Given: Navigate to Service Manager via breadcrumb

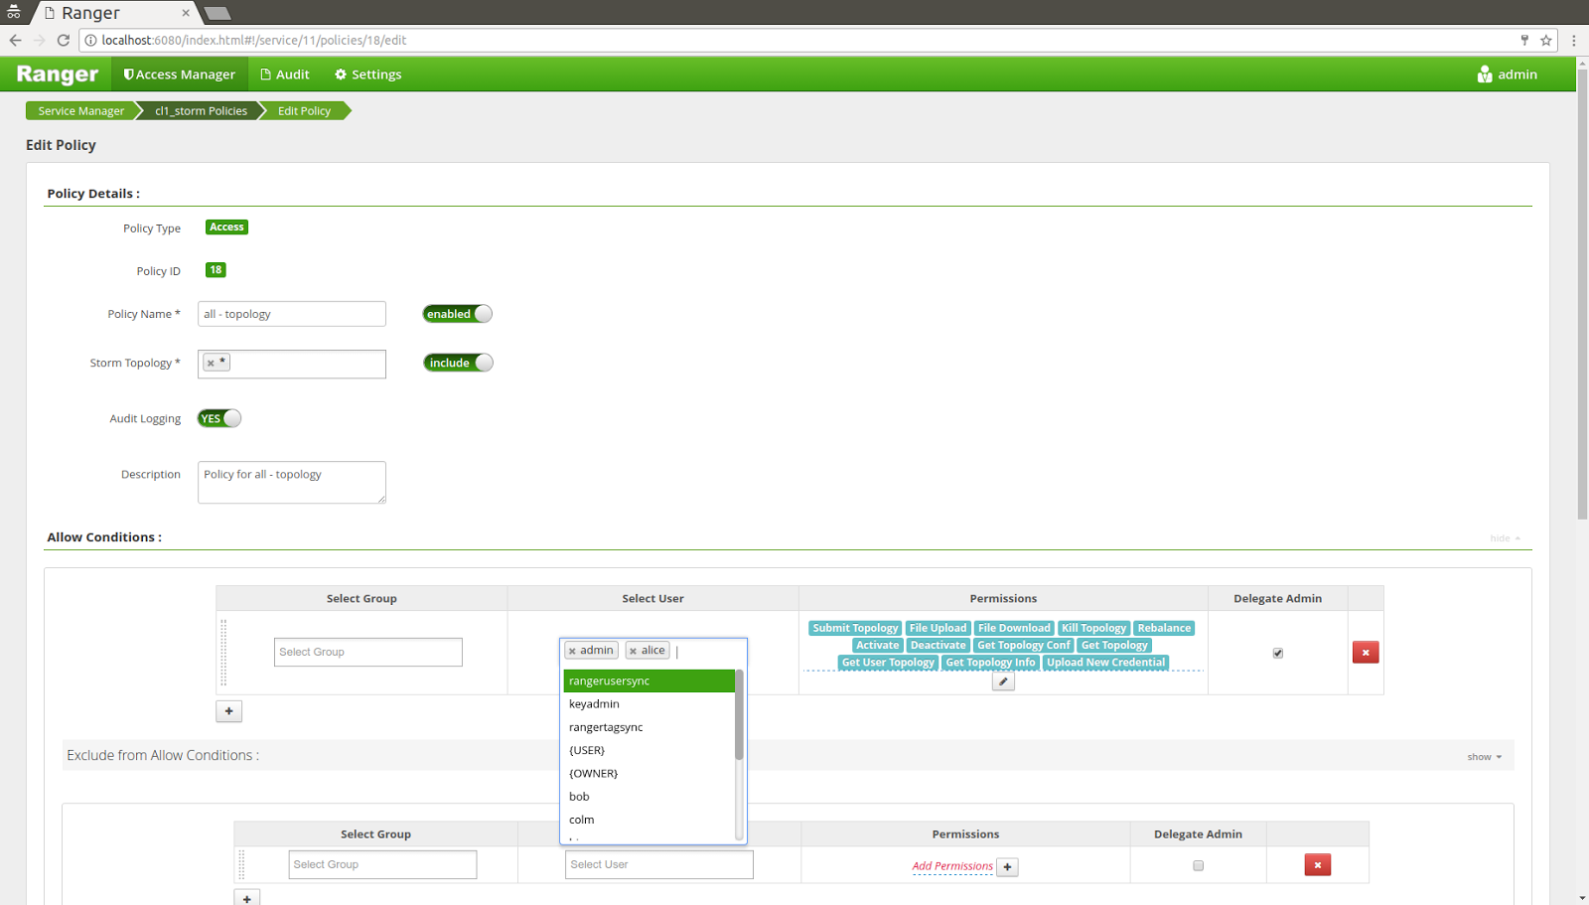Looking at the screenshot, I should [80, 110].
